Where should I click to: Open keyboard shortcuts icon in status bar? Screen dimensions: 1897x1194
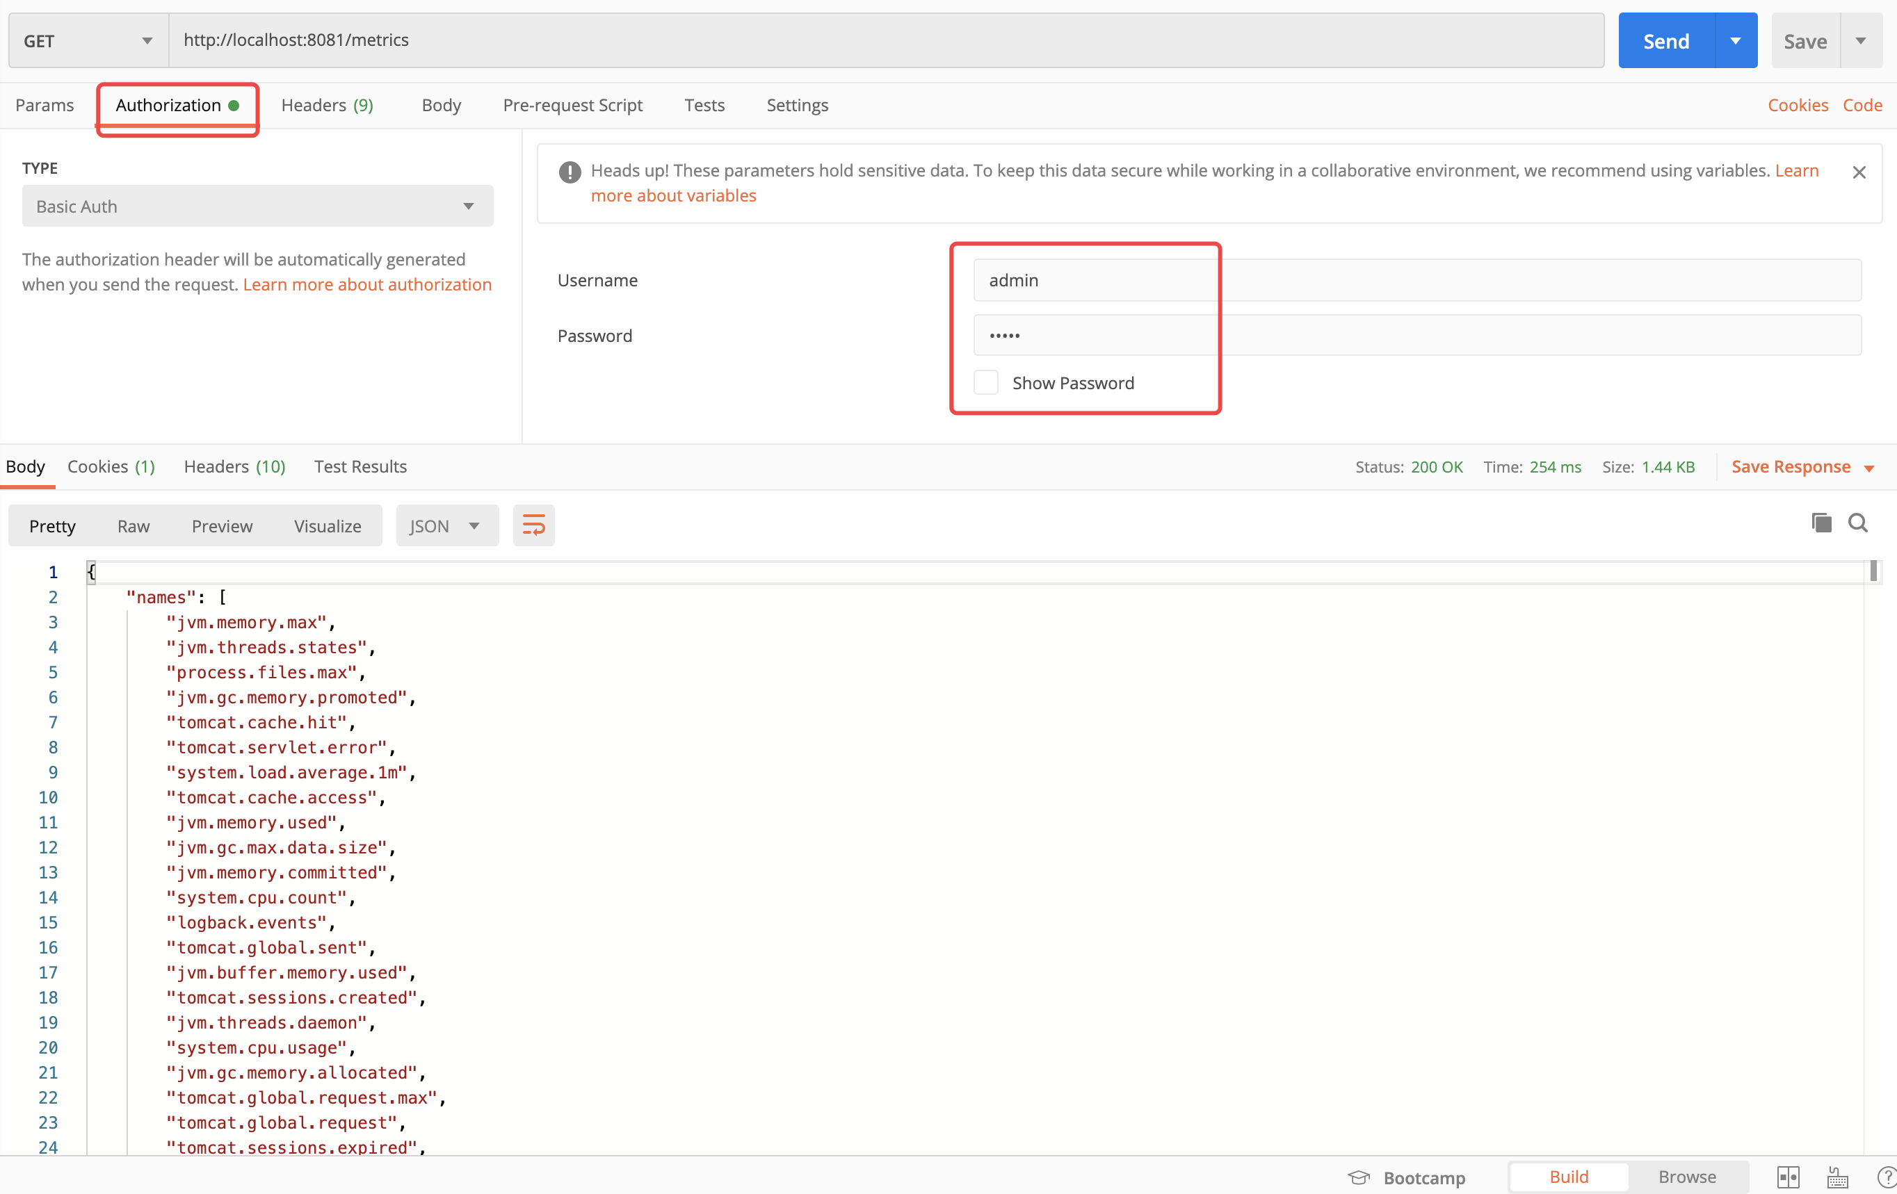coord(1837,1177)
